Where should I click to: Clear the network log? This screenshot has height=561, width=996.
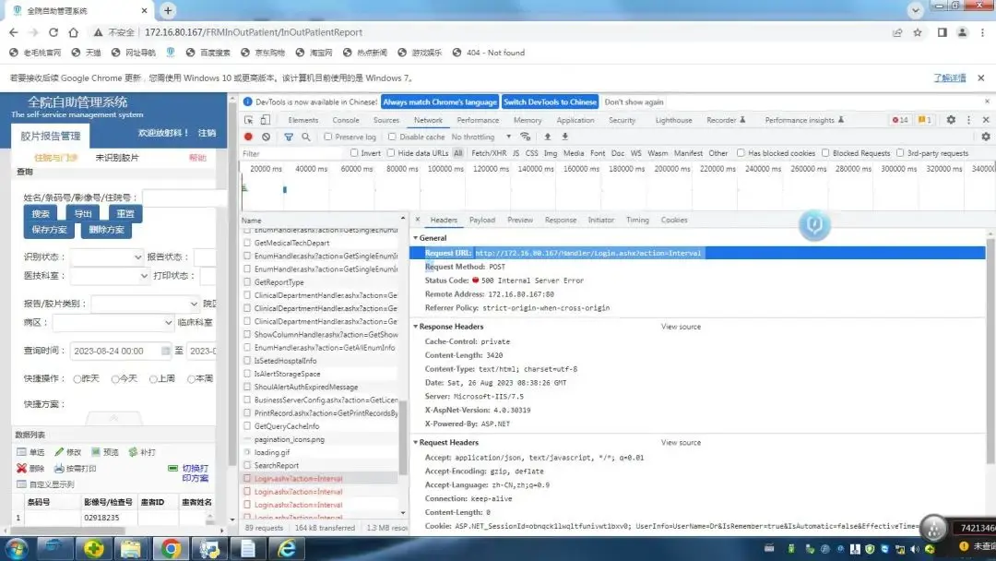pyautogui.click(x=267, y=137)
